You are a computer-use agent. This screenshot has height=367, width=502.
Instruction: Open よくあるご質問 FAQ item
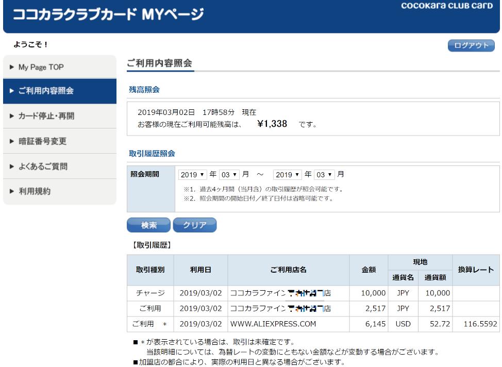tap(60, 166)
